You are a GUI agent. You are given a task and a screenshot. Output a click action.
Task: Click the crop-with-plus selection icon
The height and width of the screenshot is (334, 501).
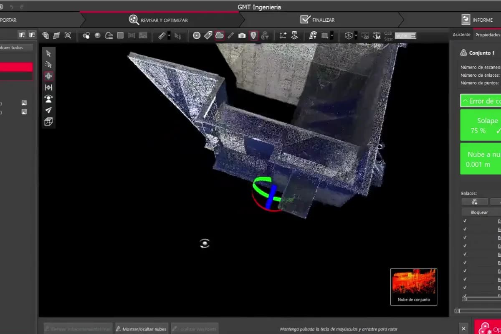tap(283, 35)
